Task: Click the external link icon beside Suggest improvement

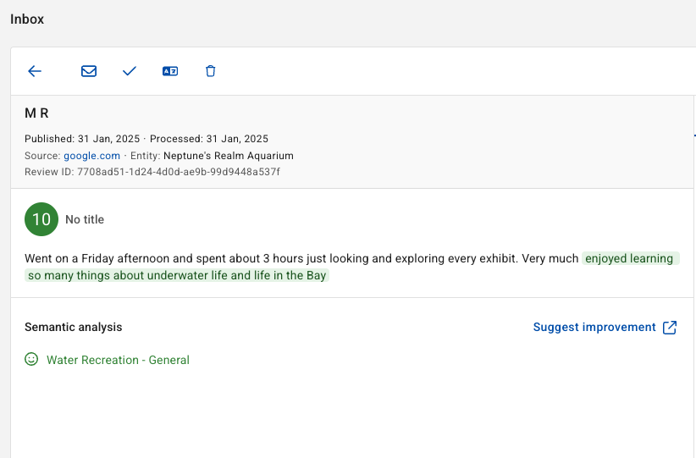Action: point(670,328)
